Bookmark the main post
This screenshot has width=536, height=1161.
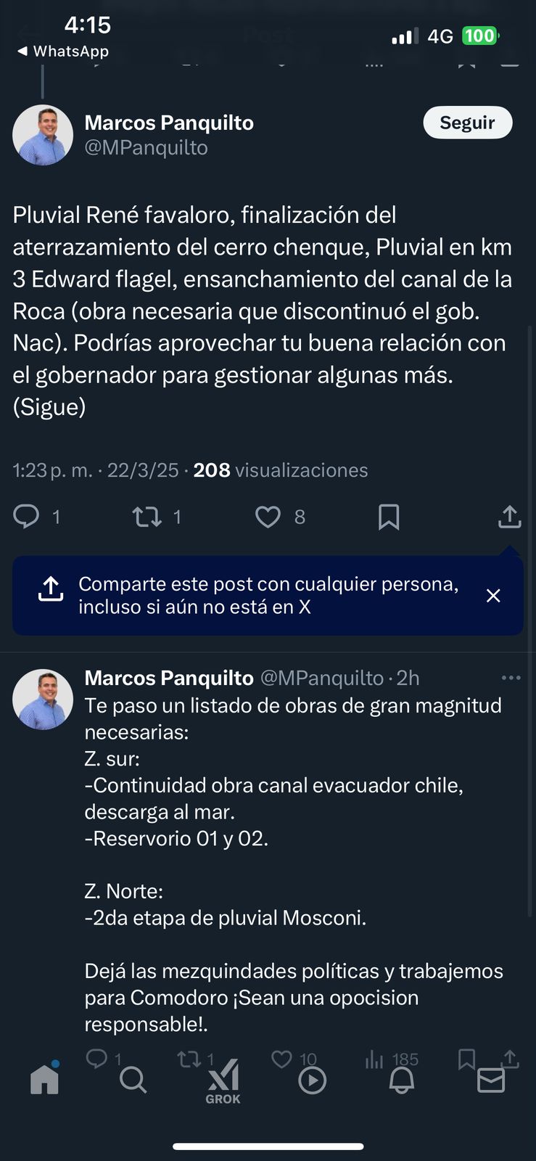pos(389,517)
